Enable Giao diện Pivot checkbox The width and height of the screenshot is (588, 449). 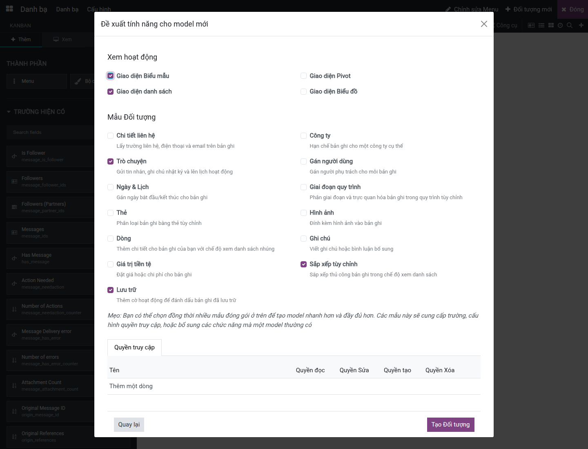[x=303, y=76]
